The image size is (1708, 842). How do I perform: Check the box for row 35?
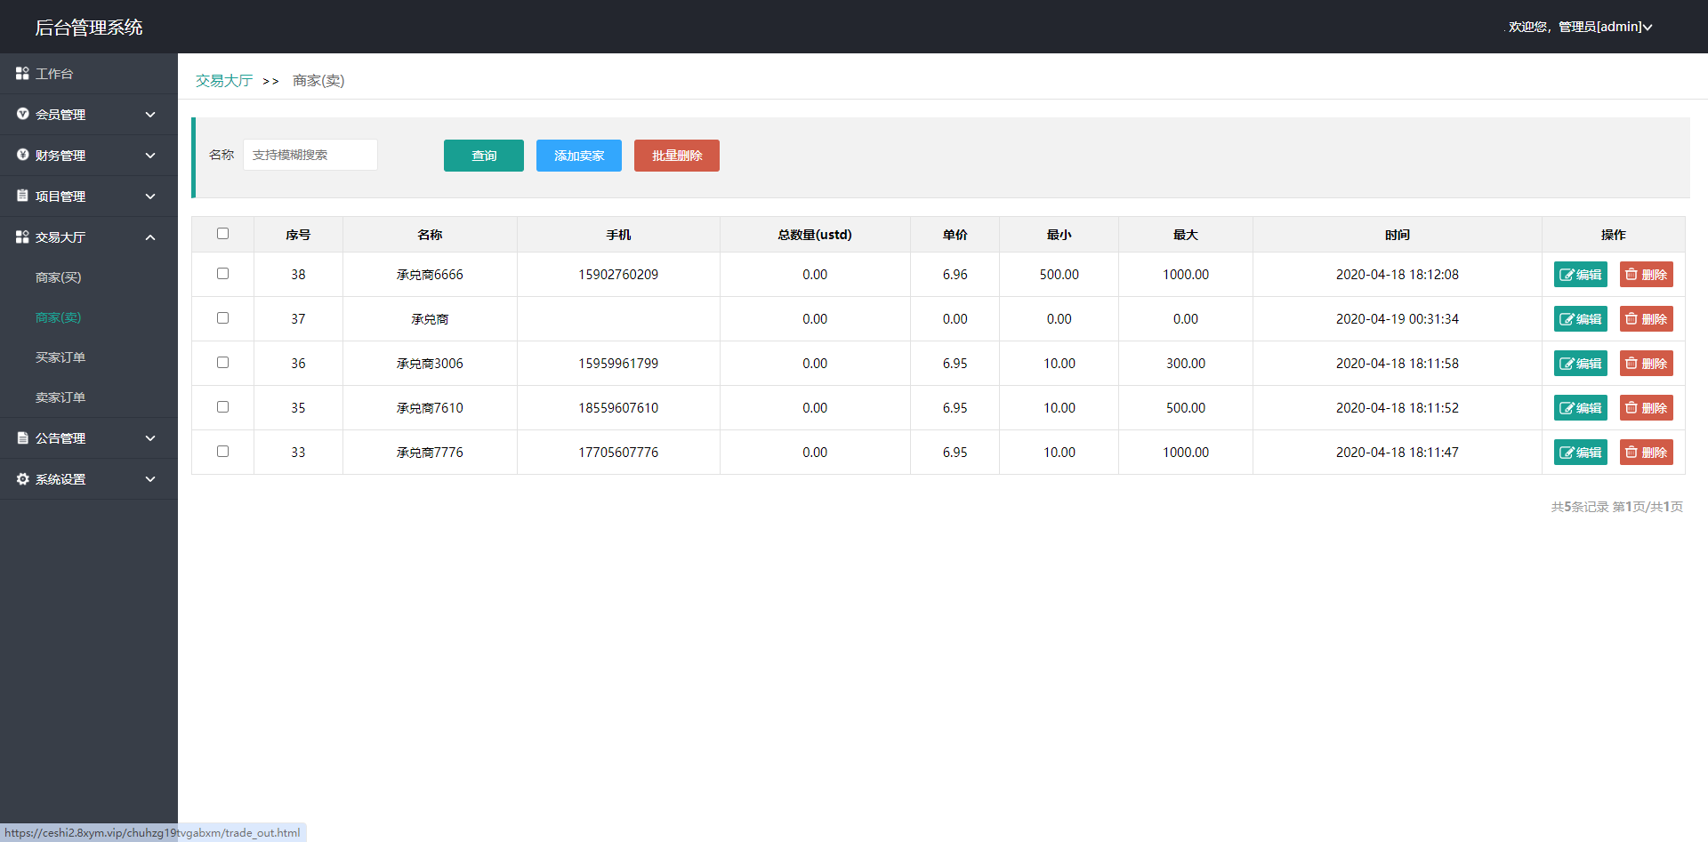point(222,407)
